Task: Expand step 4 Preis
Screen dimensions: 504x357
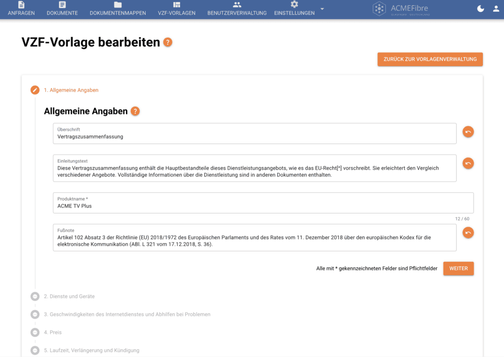Action: 53,332
